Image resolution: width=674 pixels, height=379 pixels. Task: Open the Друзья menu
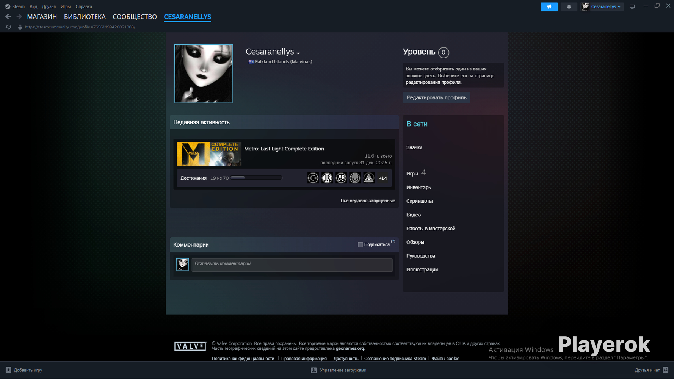coord(49,6)
